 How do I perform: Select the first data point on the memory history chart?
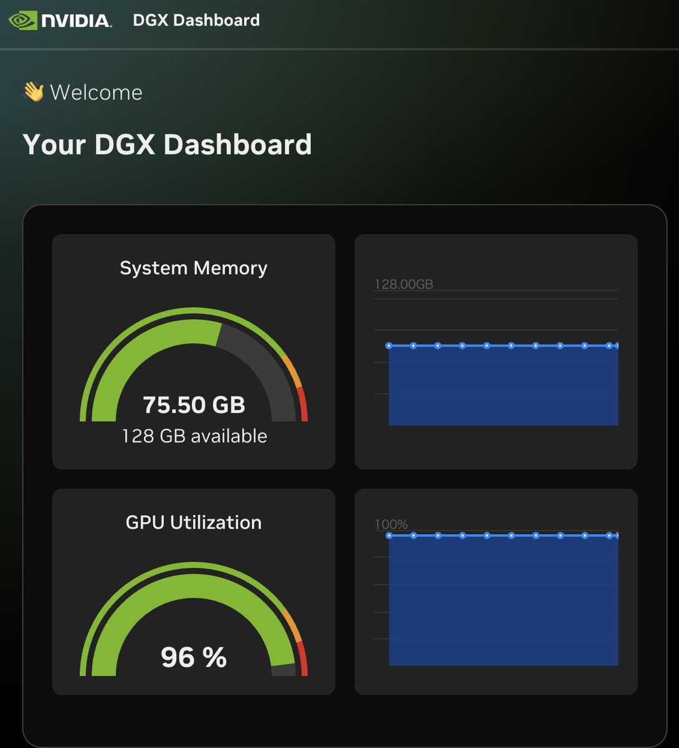point(389,345)
